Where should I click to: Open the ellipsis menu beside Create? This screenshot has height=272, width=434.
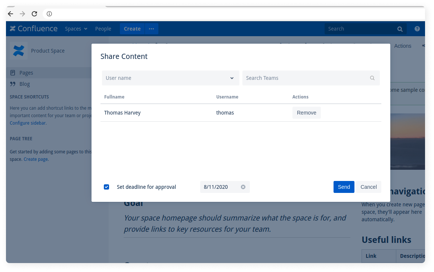pos(151,29)
